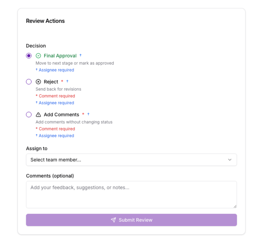Viewport: 269px width, 242px height.
Task: Click the blue arrow icon next to Add Comments
Action: 88,114
